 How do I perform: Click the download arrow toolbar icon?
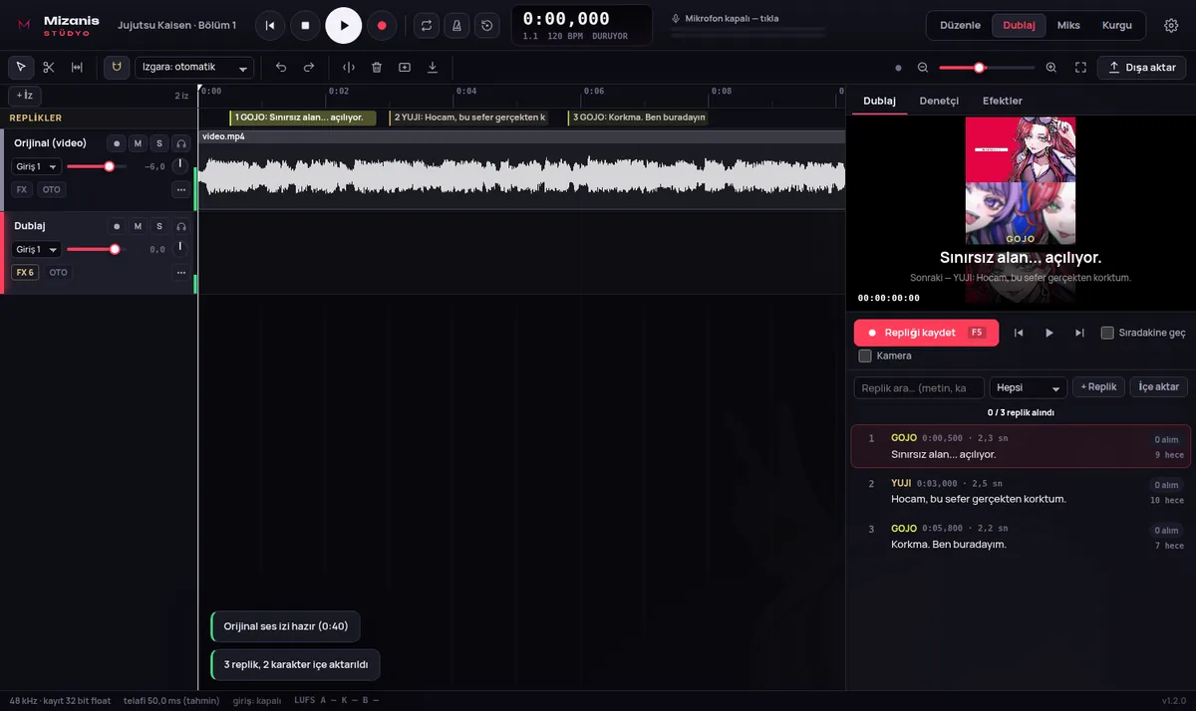(433, 67)
